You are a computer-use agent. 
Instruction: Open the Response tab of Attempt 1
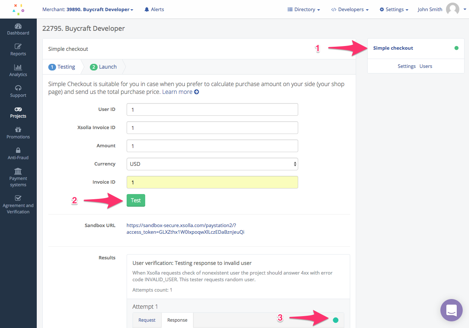[x=177, y=320]
